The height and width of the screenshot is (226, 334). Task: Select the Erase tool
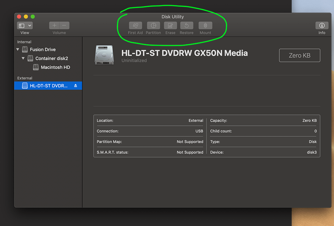coord(170,25)
